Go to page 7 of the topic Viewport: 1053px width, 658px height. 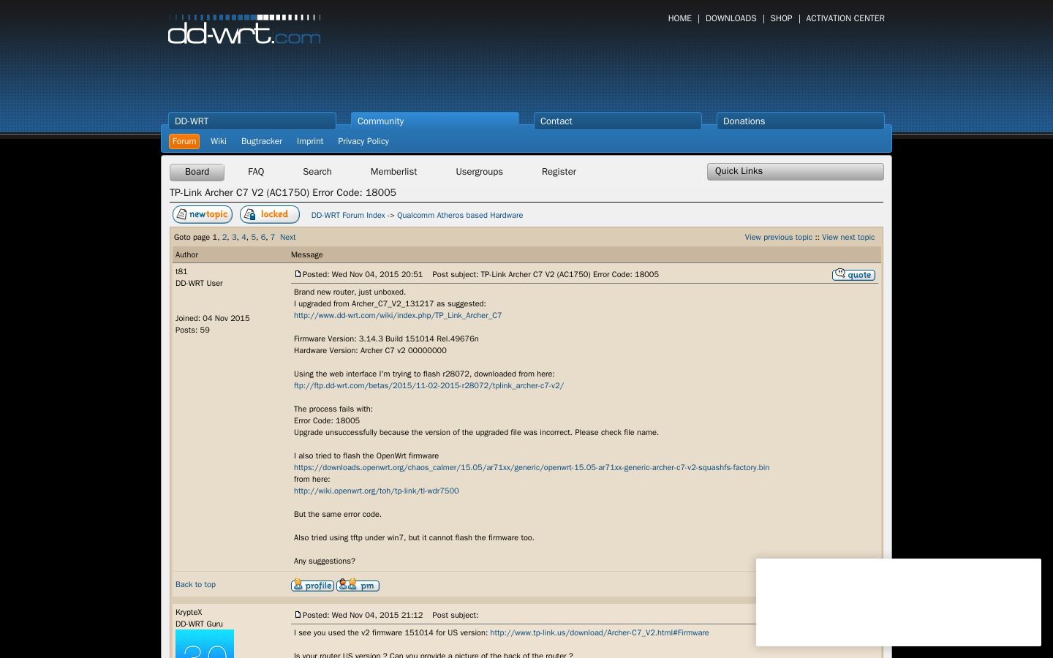273,237
